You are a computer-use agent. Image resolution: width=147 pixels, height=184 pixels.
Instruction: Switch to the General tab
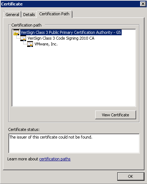click(x=12, y=15)
